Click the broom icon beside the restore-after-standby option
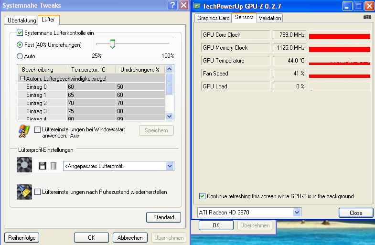This screenshot has height=245, width=375. click(x=24, y=192)
